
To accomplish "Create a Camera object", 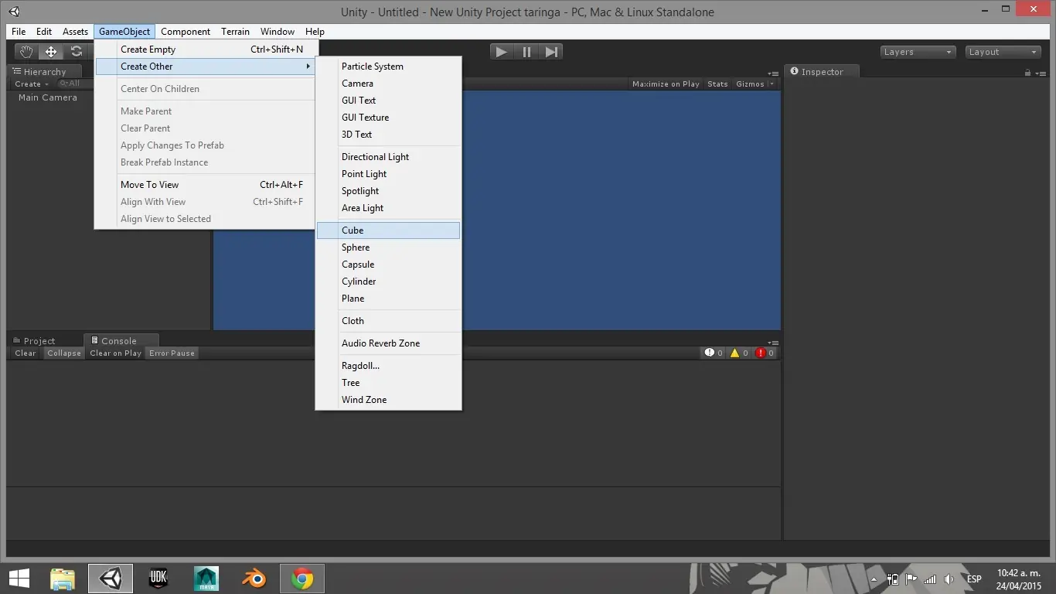I will 388,84.
